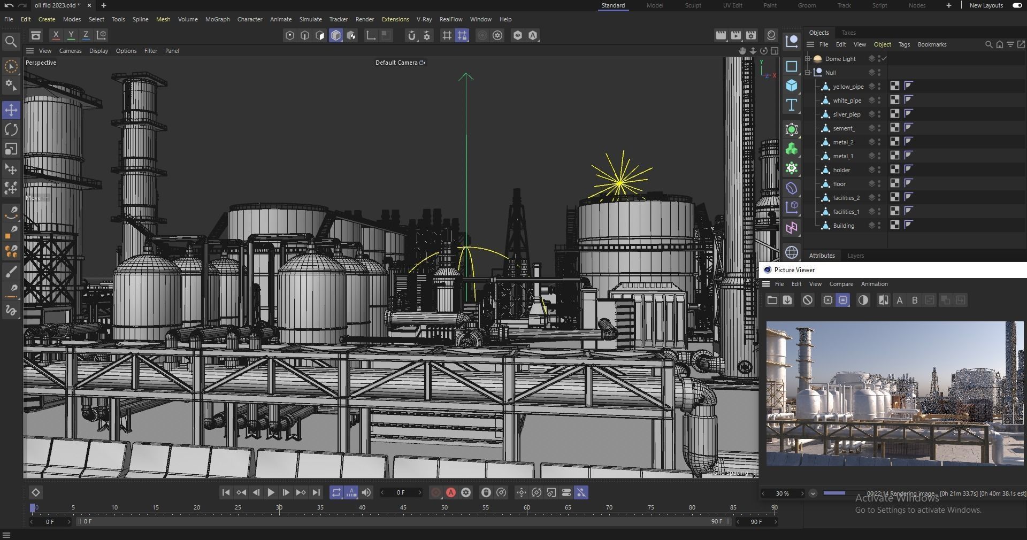This screenshot has width=1027, height=540.
Task: Open the Mesh menu
Action: (x=163, y=19)
